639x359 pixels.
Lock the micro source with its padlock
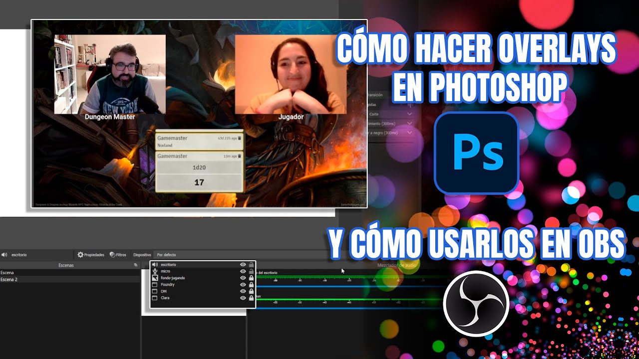[x=251, y=271]
